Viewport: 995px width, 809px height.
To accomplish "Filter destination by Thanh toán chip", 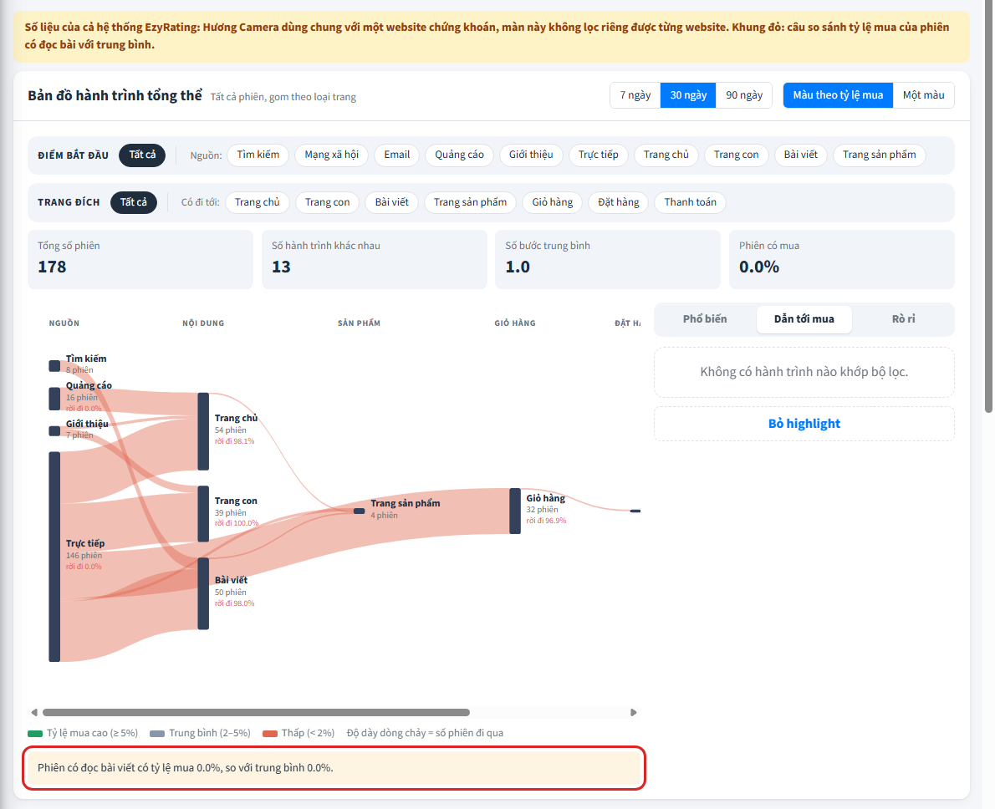I will point(691,202).
